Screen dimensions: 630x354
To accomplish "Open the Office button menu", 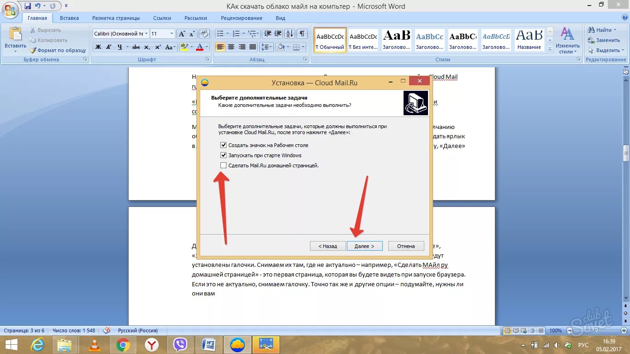I will tap(10, 10).
